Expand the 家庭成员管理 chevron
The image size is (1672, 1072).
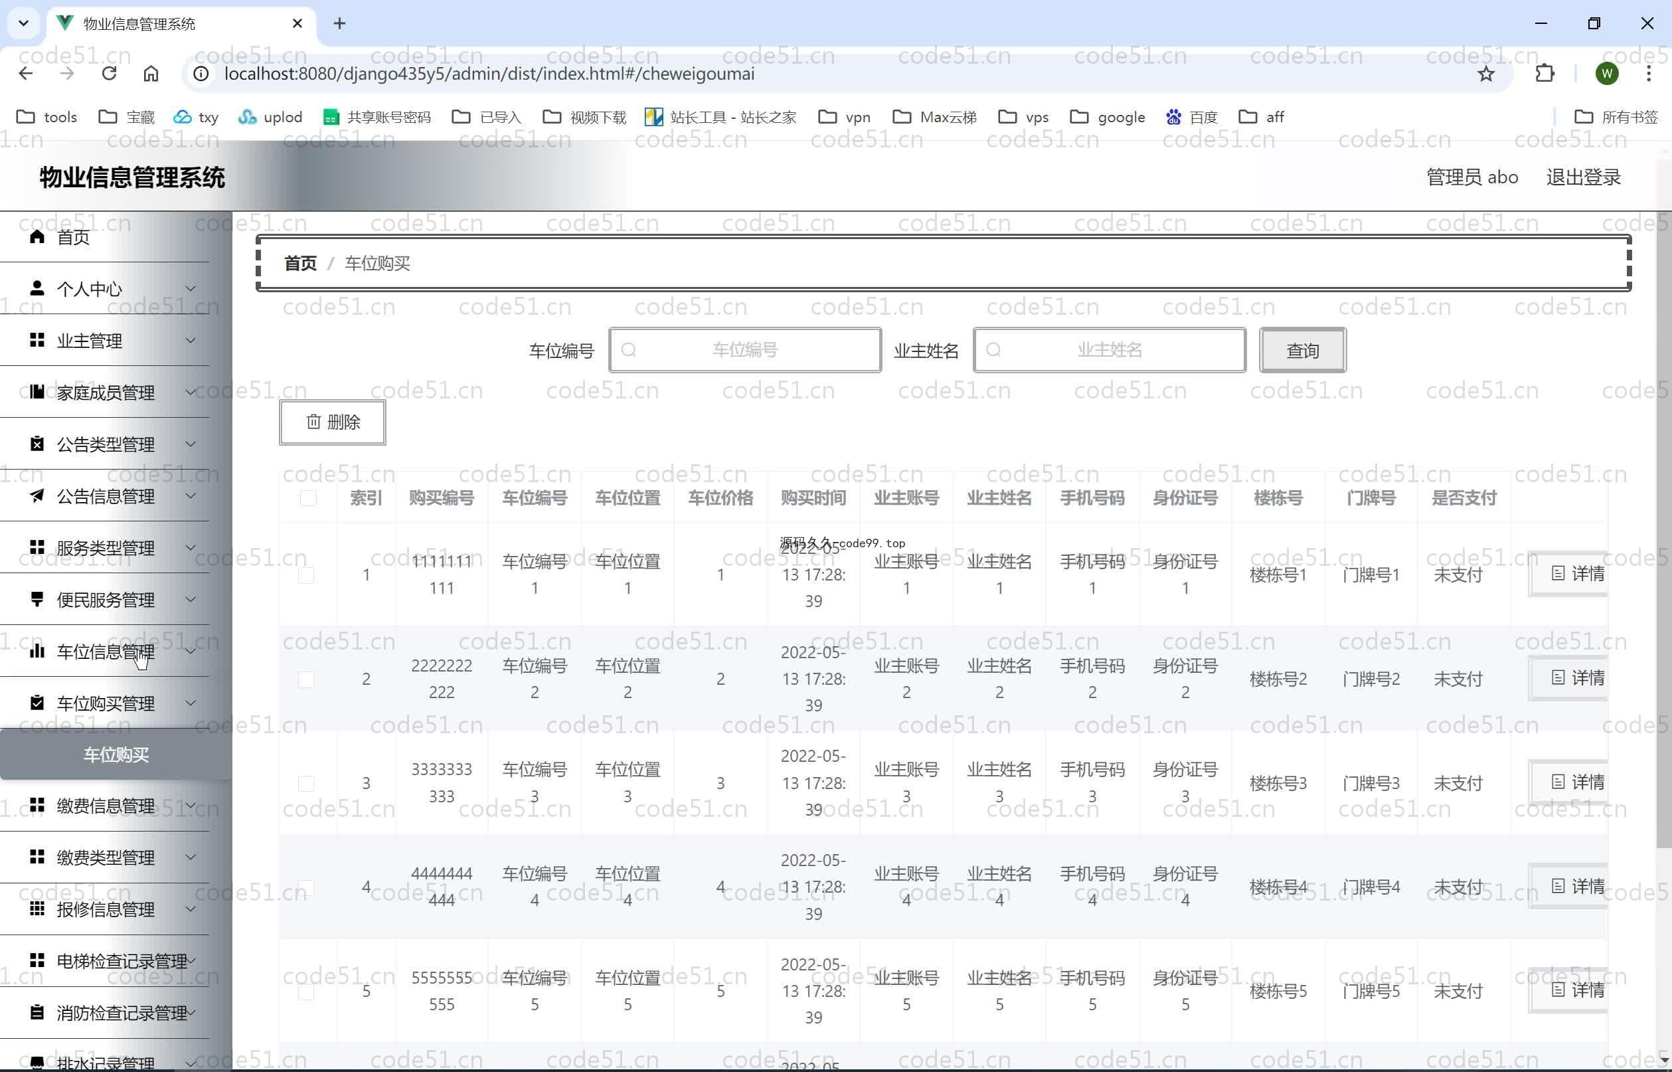[x=191, y=392]
